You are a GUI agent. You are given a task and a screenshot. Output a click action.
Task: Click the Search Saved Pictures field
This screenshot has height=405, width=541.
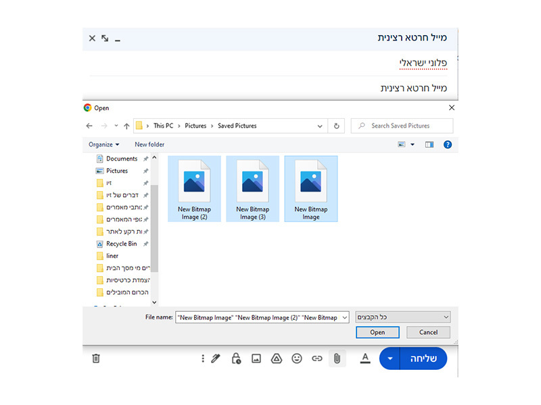point(402,126)
